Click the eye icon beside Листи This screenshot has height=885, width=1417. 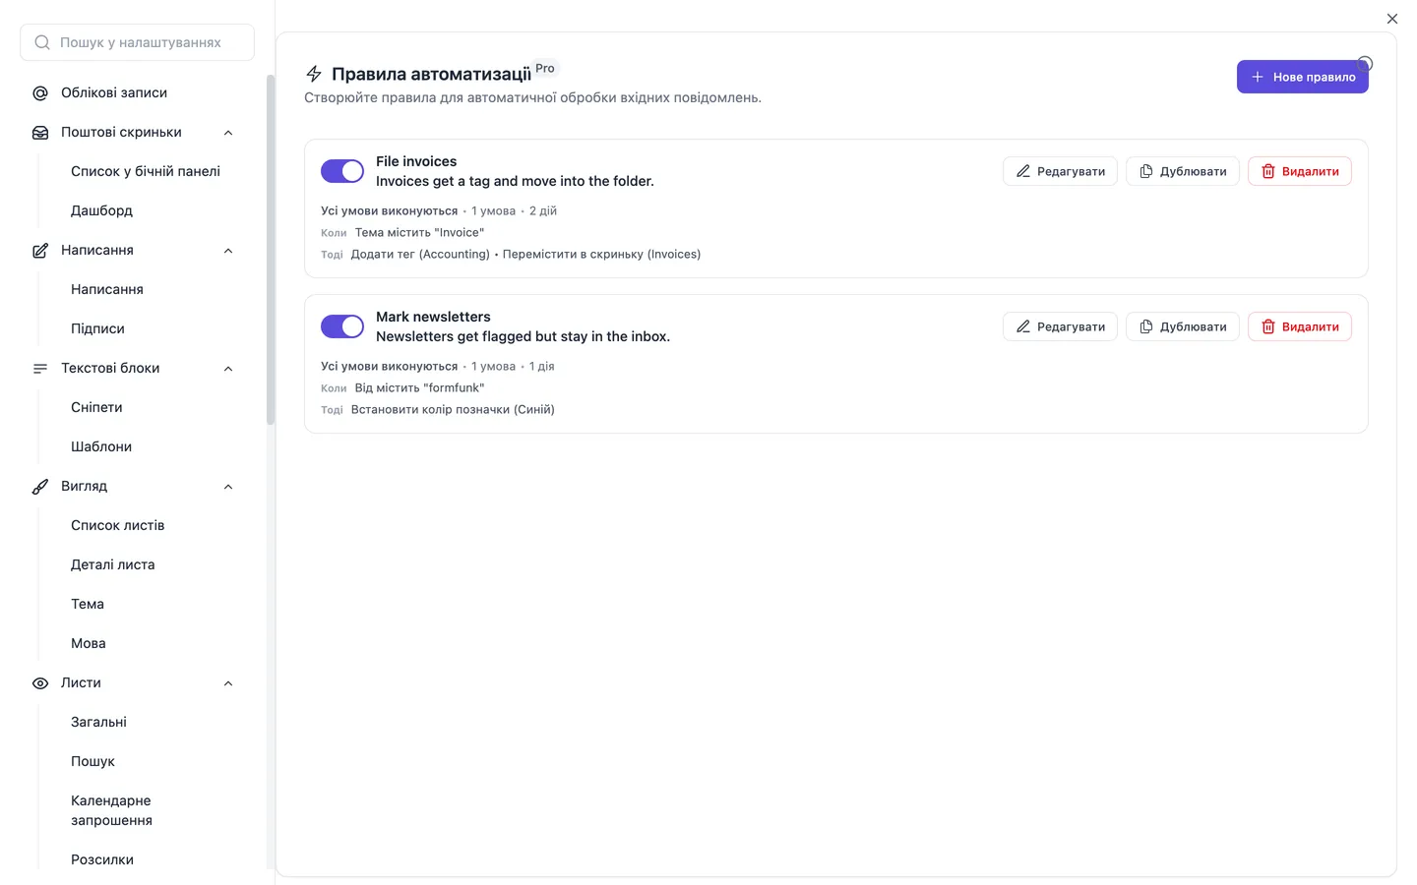40,683
